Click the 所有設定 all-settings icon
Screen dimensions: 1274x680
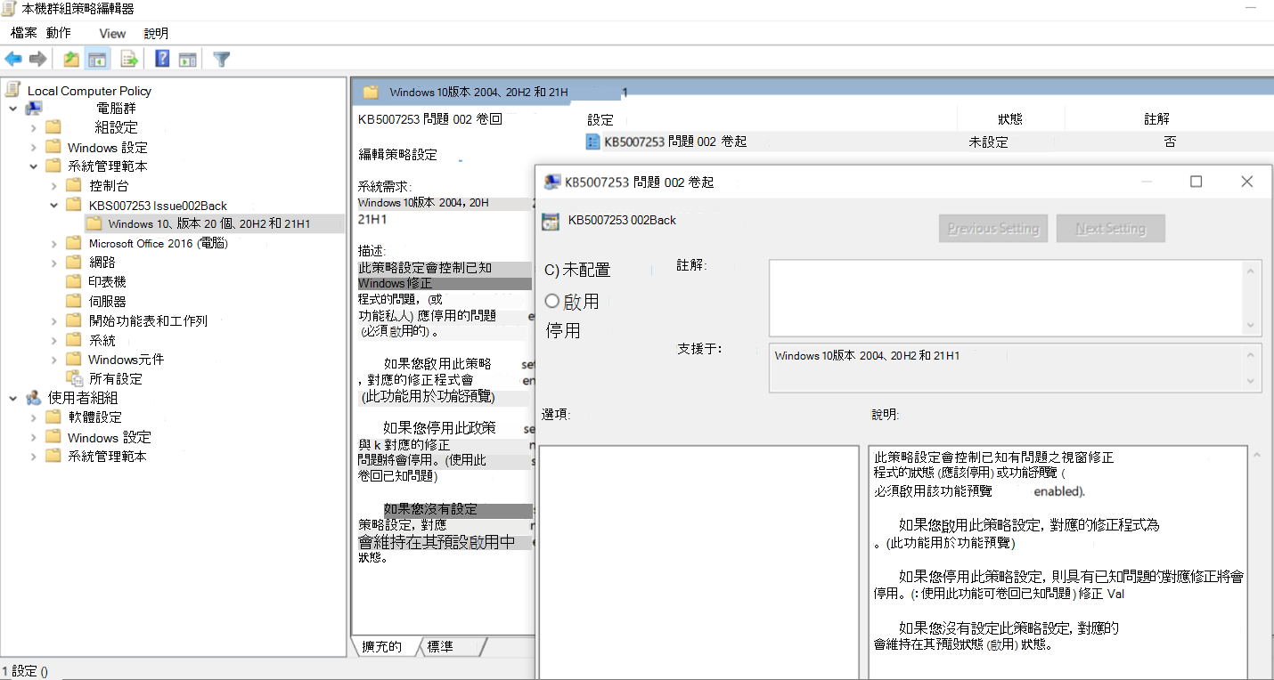pyautogui.click(x=75, y=378)
